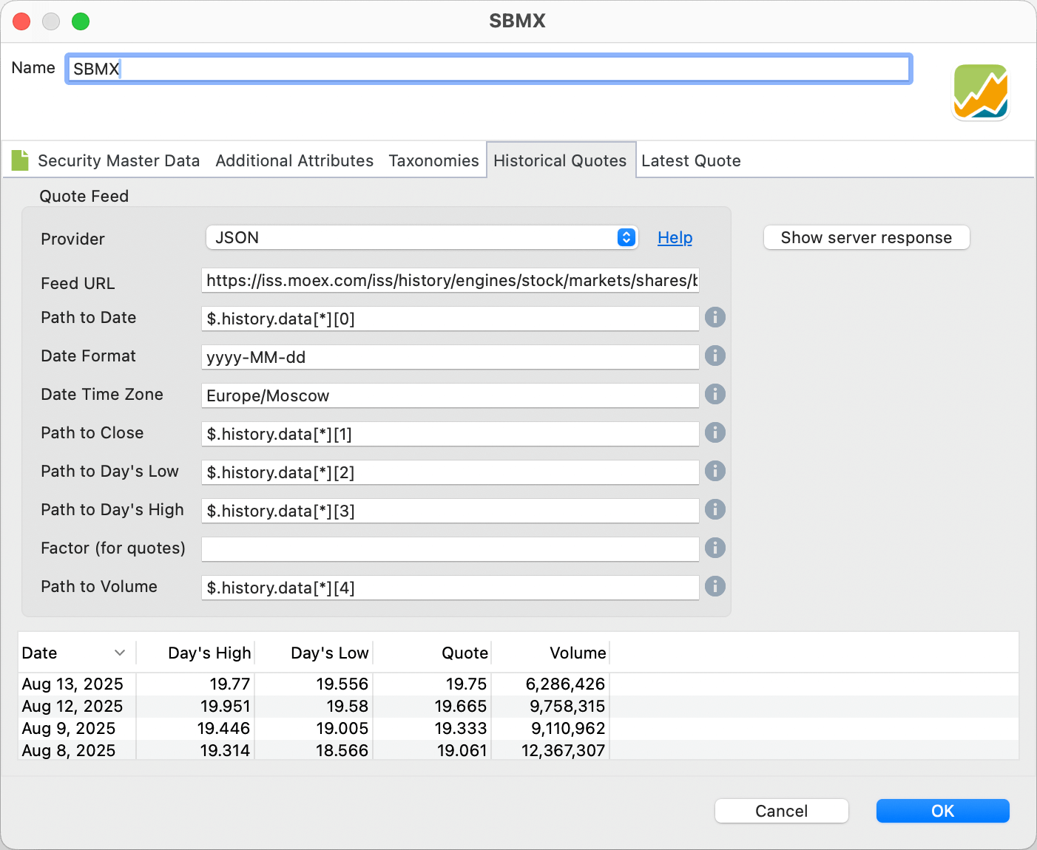Select the Aug 8, 2025 row
The height and width of the screenshot is (850, 1037).
(x=518, y=750)
